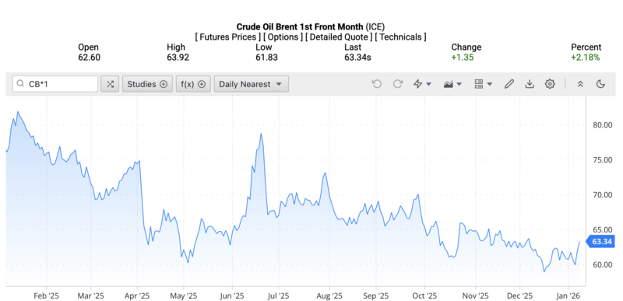
Task: Click the Apr '25 date axis label
Action: (137, 296)
